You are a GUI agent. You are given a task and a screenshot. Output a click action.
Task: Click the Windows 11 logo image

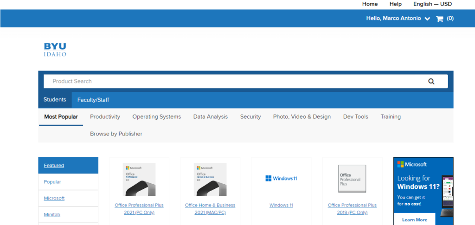pos(281,179)
